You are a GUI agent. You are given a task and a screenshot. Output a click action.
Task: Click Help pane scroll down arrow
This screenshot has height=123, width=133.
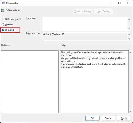click(130, 111)
